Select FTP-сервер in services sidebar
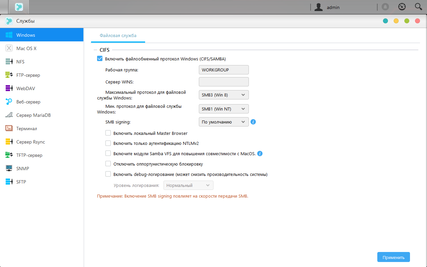The width and height of the screenshot is (427, 267). 42,75
